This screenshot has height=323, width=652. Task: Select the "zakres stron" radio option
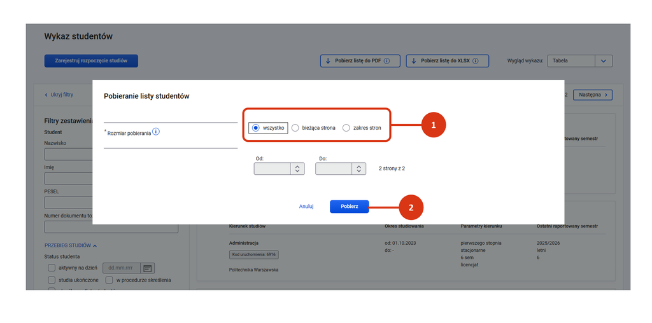(x=346, y=128)
